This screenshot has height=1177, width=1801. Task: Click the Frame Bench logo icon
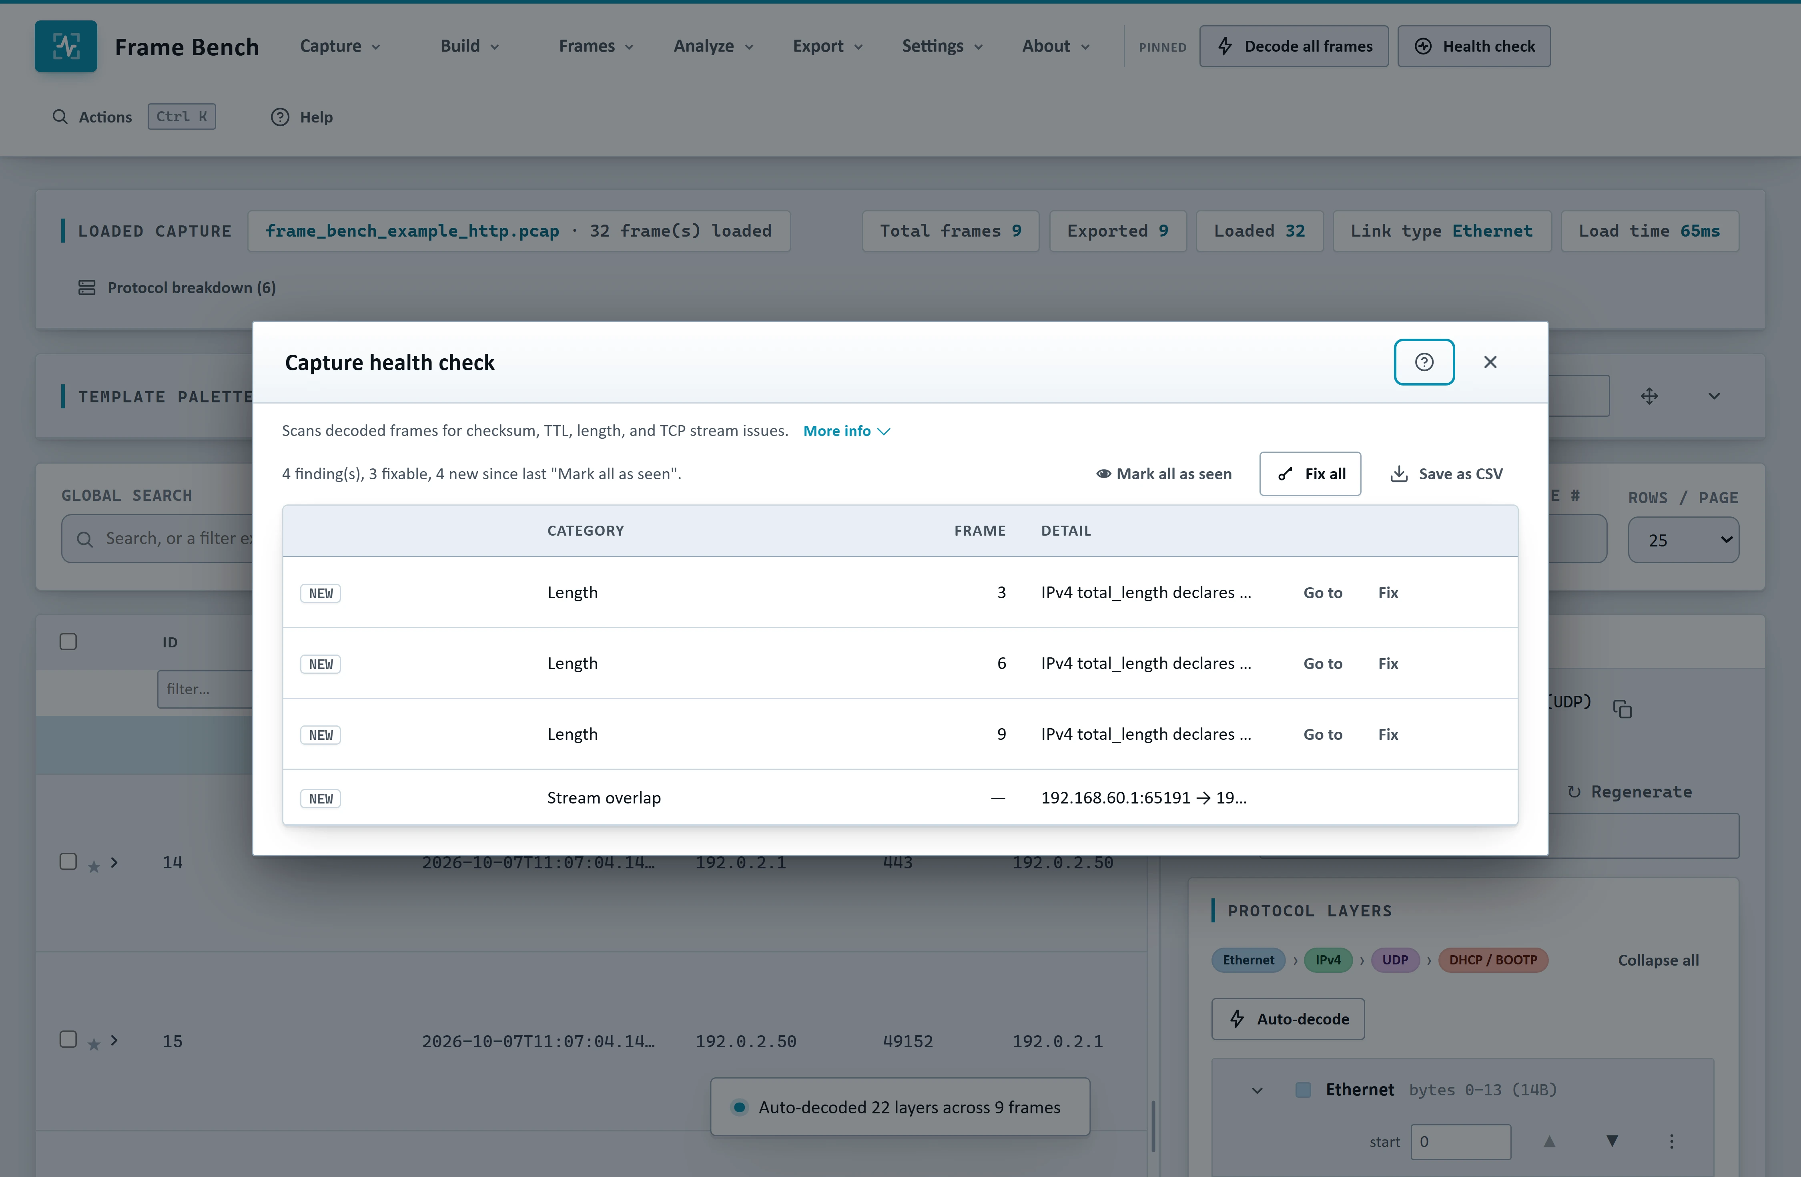coord(66,46)
